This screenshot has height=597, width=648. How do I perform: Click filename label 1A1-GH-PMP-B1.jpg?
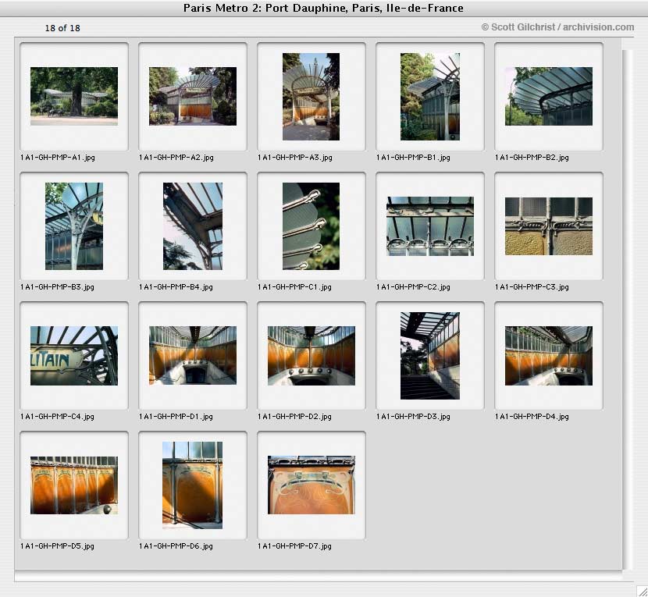[x=413, y=158]
